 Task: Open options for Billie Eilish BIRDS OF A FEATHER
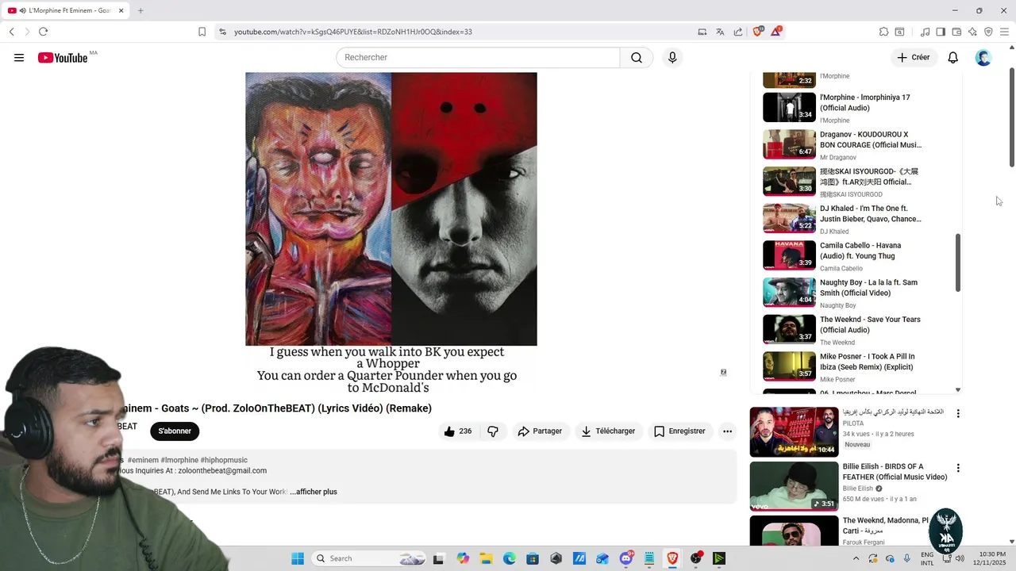click(x=958, y=468)
